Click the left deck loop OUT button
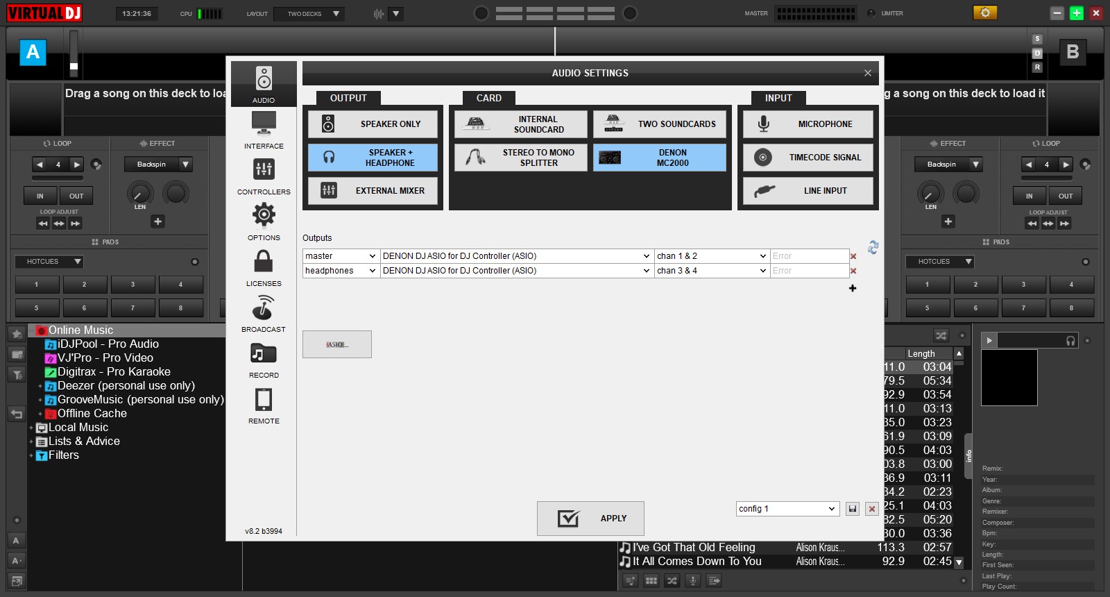This screenshot has height=597, width=1110. (76, 196)
